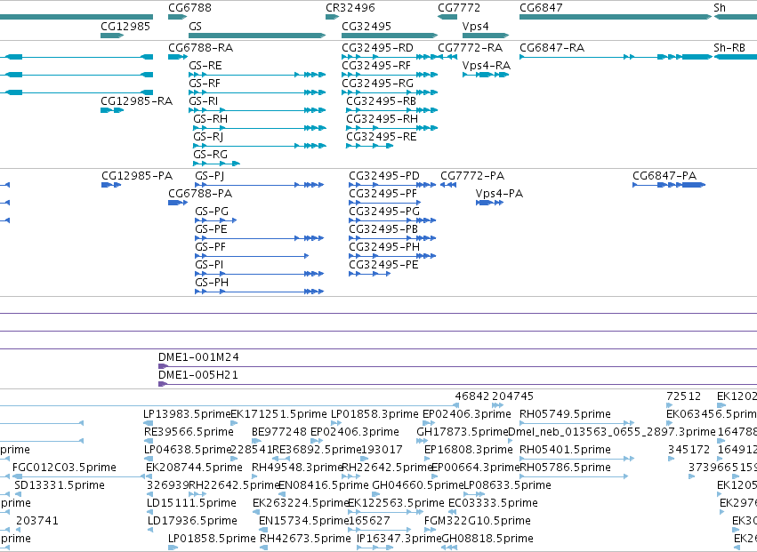Select the GH08818.5prime EST label
Image resolution: width=757 pixels, height=552 pixels.
click(x=487, y=539)
